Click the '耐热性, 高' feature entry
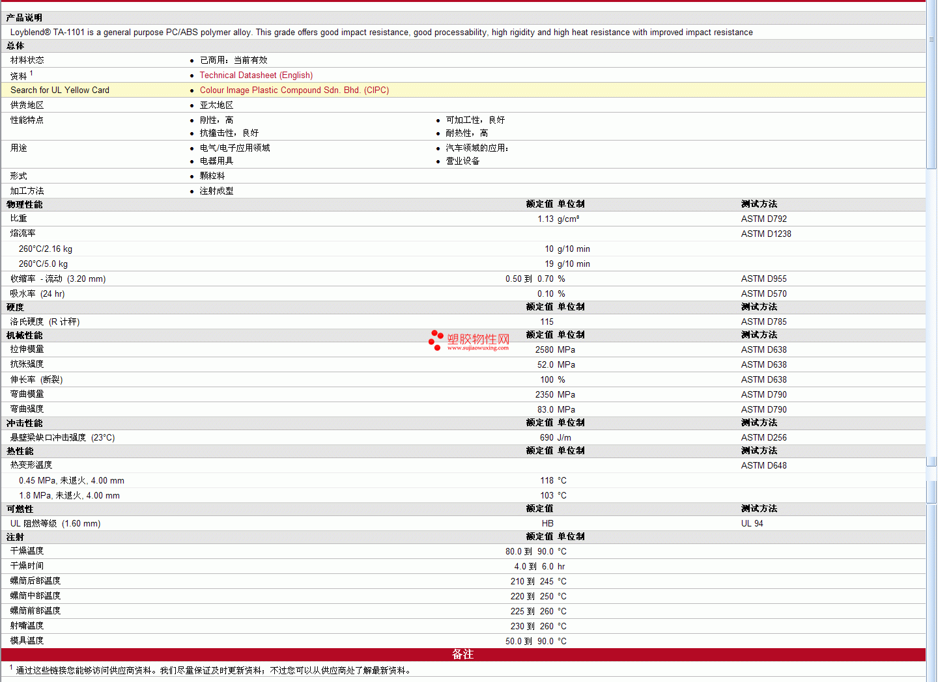This screenshot has height=682, width=938. pyautogui.click(x=466, y=133)
